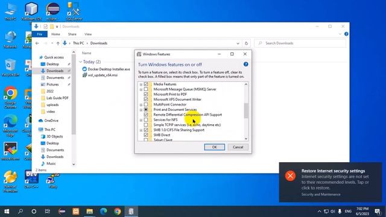
Task: Toggle Print and Document Services checkbox
Action: [146, 110]
